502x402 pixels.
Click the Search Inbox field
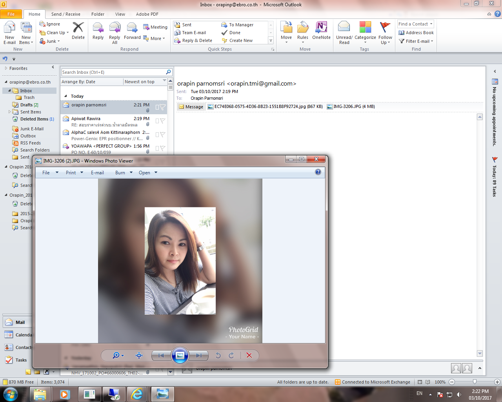[113, 72]
